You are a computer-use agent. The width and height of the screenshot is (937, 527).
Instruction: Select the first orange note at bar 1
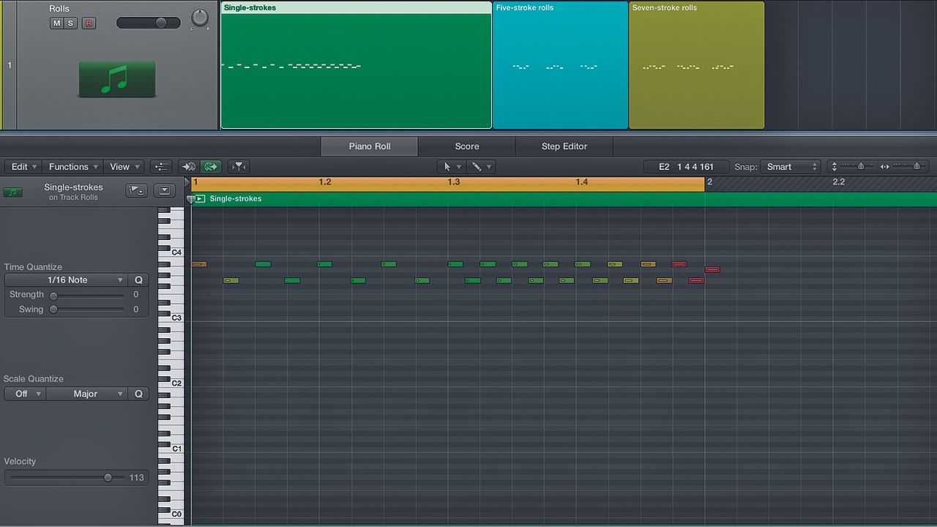tap(199, 264)
